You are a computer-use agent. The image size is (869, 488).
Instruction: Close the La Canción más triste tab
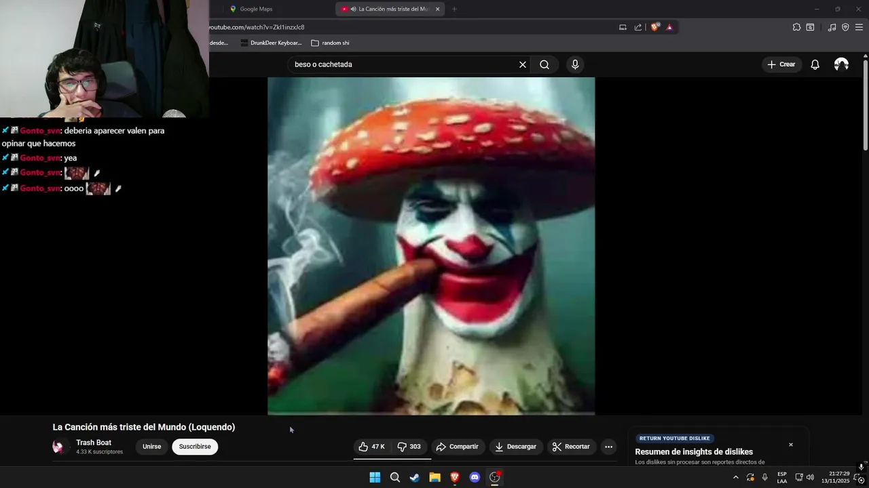point(437,9)
